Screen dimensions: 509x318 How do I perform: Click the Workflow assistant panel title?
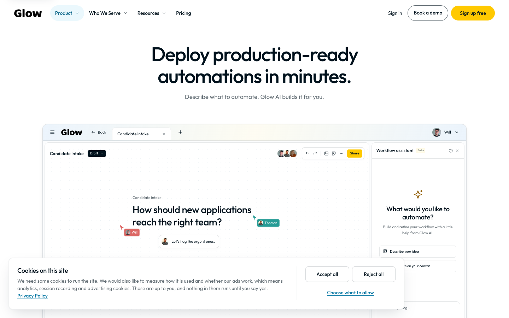tap(395, 151)
